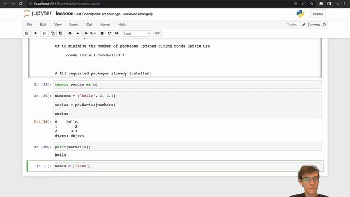Screen dimensions: 350x197
Task: Cut selected cells with scissors icon
Action: click(44, 33)
